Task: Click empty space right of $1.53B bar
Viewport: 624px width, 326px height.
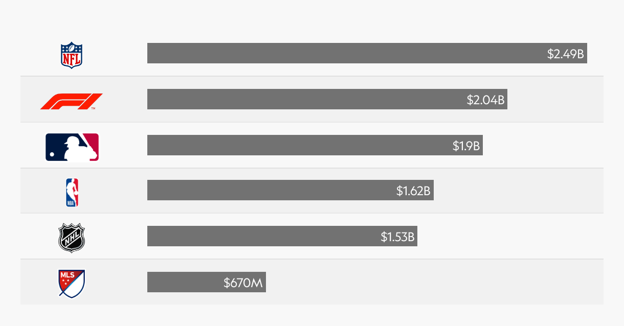Action: (510, 236)
